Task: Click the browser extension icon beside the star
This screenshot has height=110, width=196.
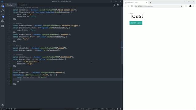Action: (186, 6)
